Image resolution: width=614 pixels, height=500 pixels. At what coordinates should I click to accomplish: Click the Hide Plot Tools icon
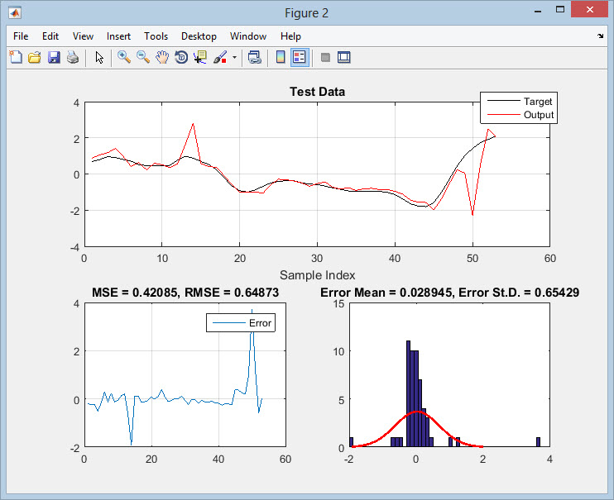(325, 58)
